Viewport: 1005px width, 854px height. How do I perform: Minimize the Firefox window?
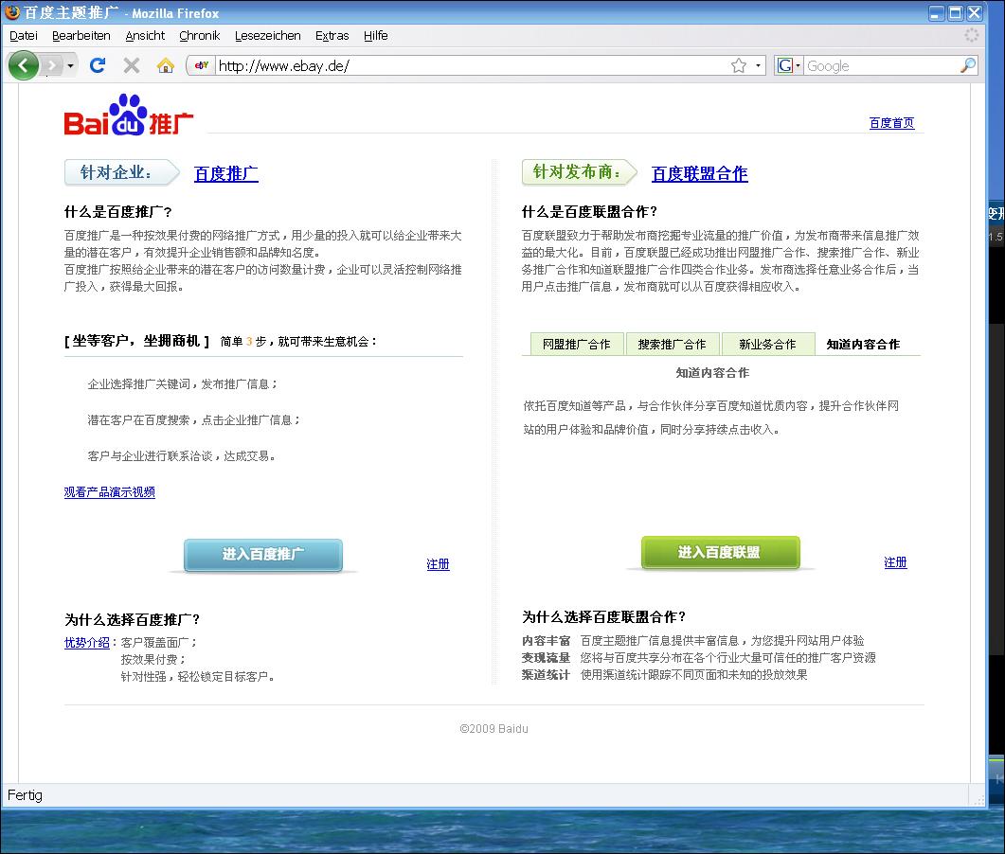[937, 13]
